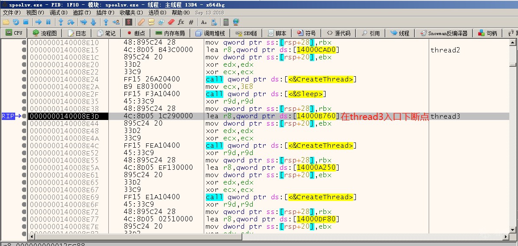Click the A₂ string search icon
Image resolution: width=518 pixels, height=246 pixels.
coord(204,22)
